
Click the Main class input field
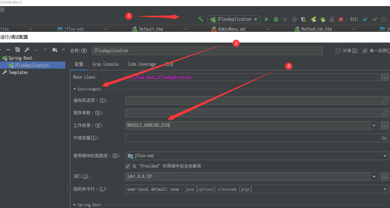(252, 77)
